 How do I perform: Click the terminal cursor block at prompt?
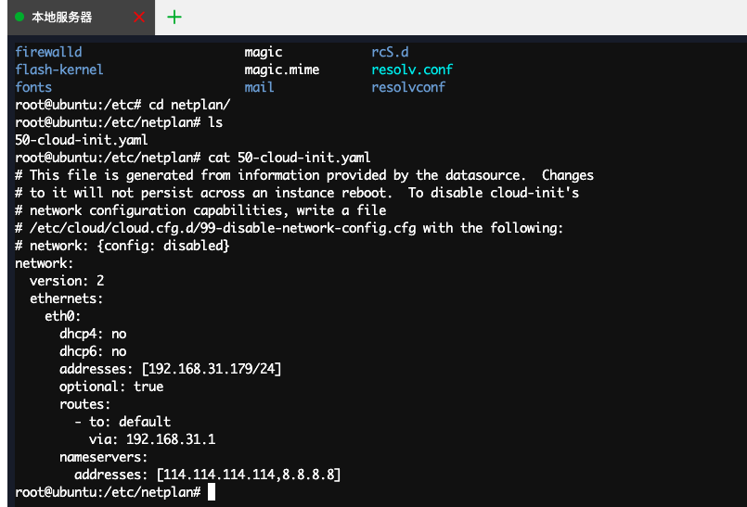(x=212, y=492)
